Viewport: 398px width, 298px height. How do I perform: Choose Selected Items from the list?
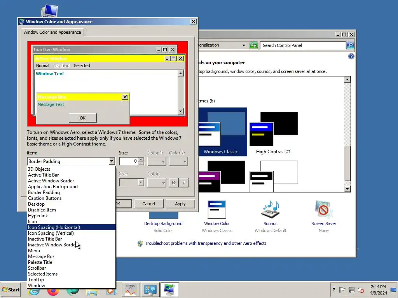[x=72, y=274]
